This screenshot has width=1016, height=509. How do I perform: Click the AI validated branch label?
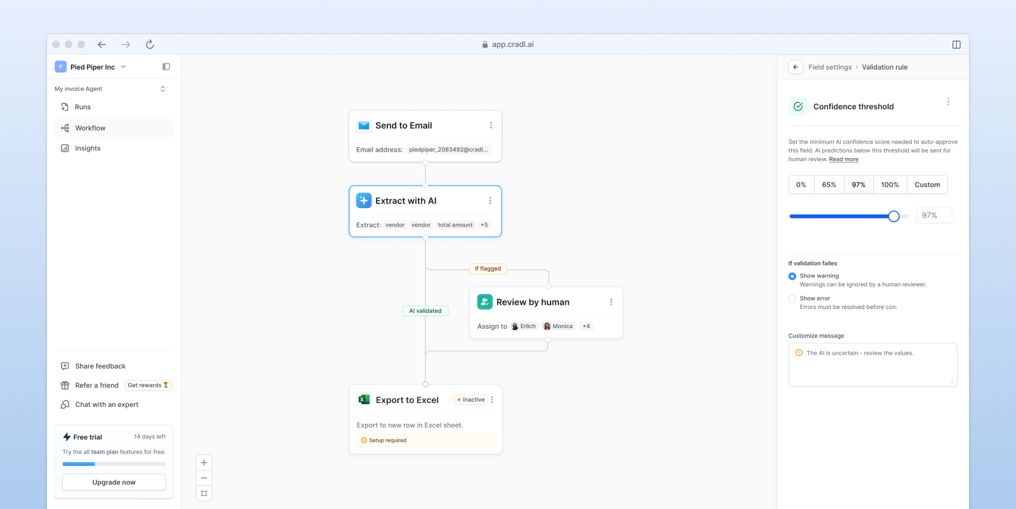tap(425, 311)
